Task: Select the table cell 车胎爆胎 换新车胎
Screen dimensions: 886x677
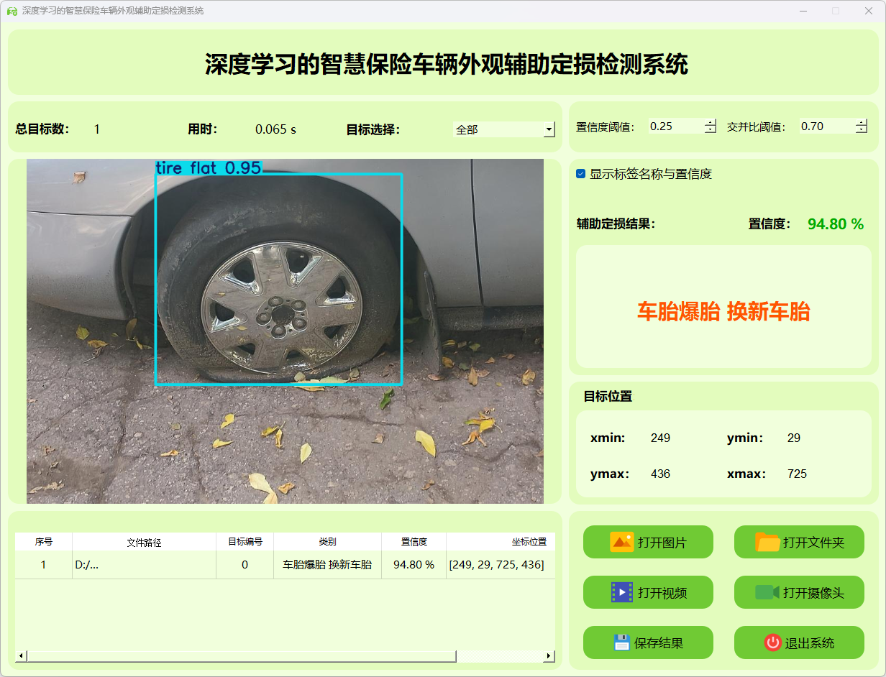Action: coord(328,565)
